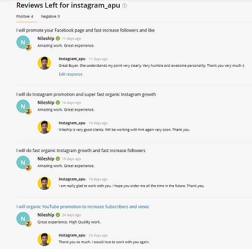This screenshot has width=252, height=249.
Task: Open instagram_apu profile photo in 19 days ago reply
Action: tap(45, 183)
